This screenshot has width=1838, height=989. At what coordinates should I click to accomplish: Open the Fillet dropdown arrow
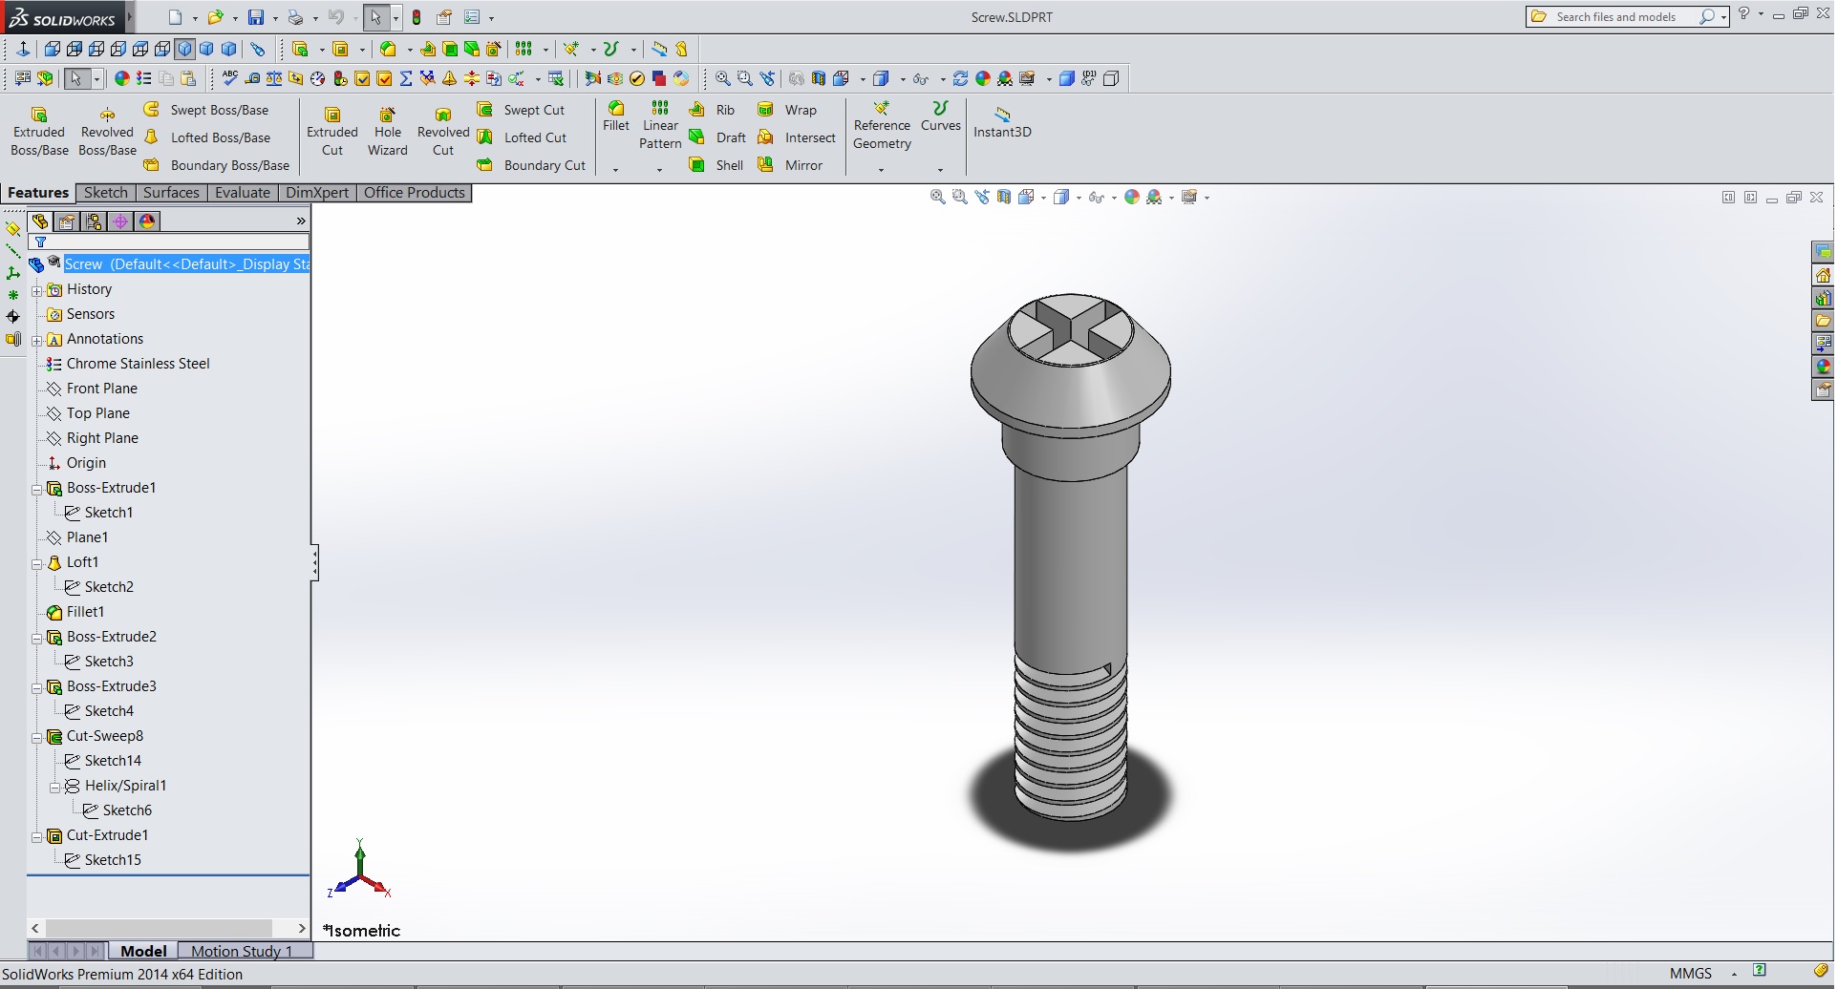click(615, 170)
